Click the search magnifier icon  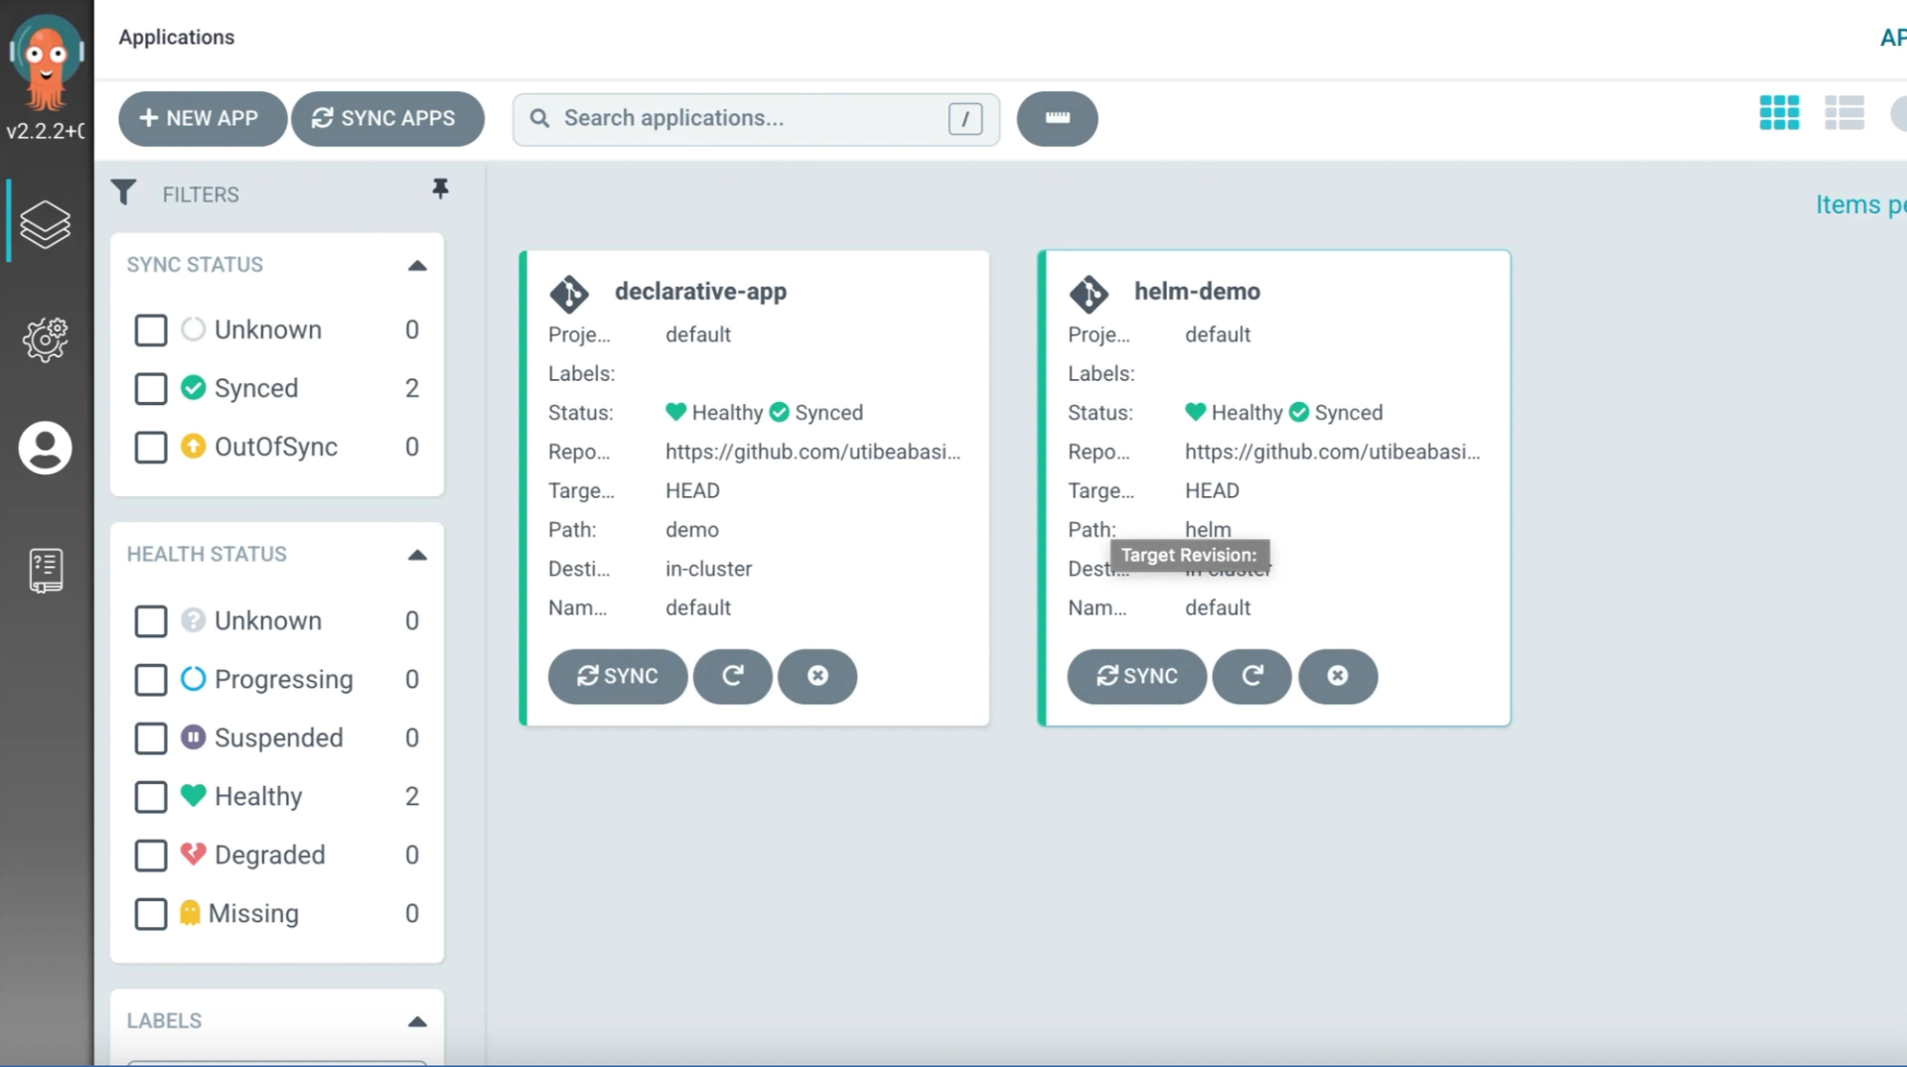539,118
